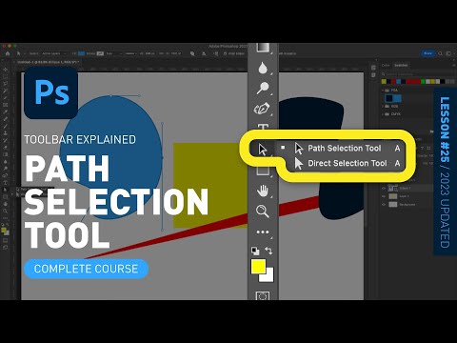The height and width of the screenshot is (343, 457).
Task: Select Layer 1 by its name in Layers panel
Action: click(x=404, y=196)
